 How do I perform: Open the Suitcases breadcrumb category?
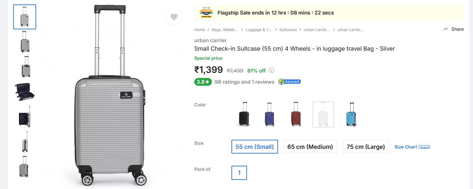[288, 30]
